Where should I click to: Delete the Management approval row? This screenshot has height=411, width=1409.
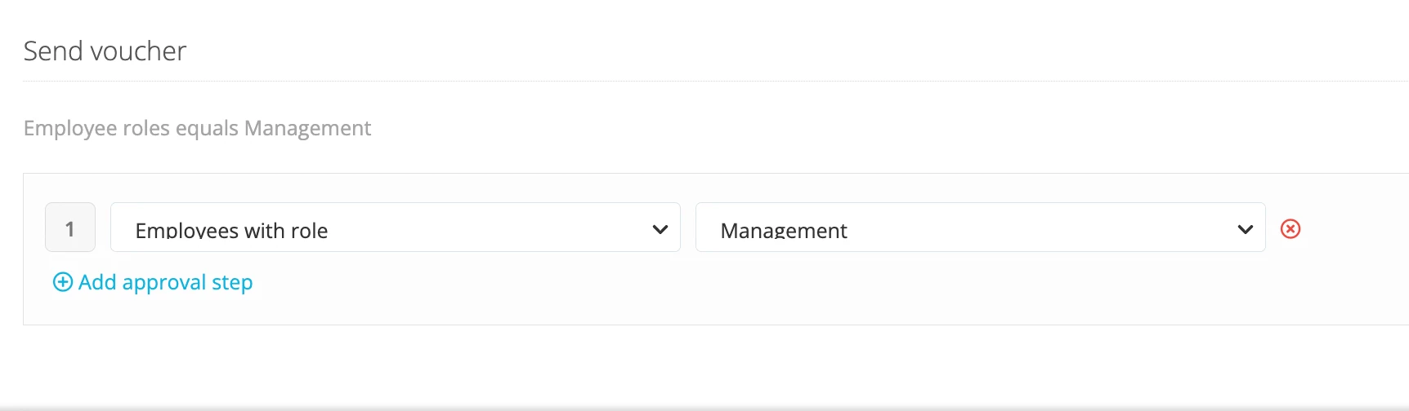[x=1290, y=229]
